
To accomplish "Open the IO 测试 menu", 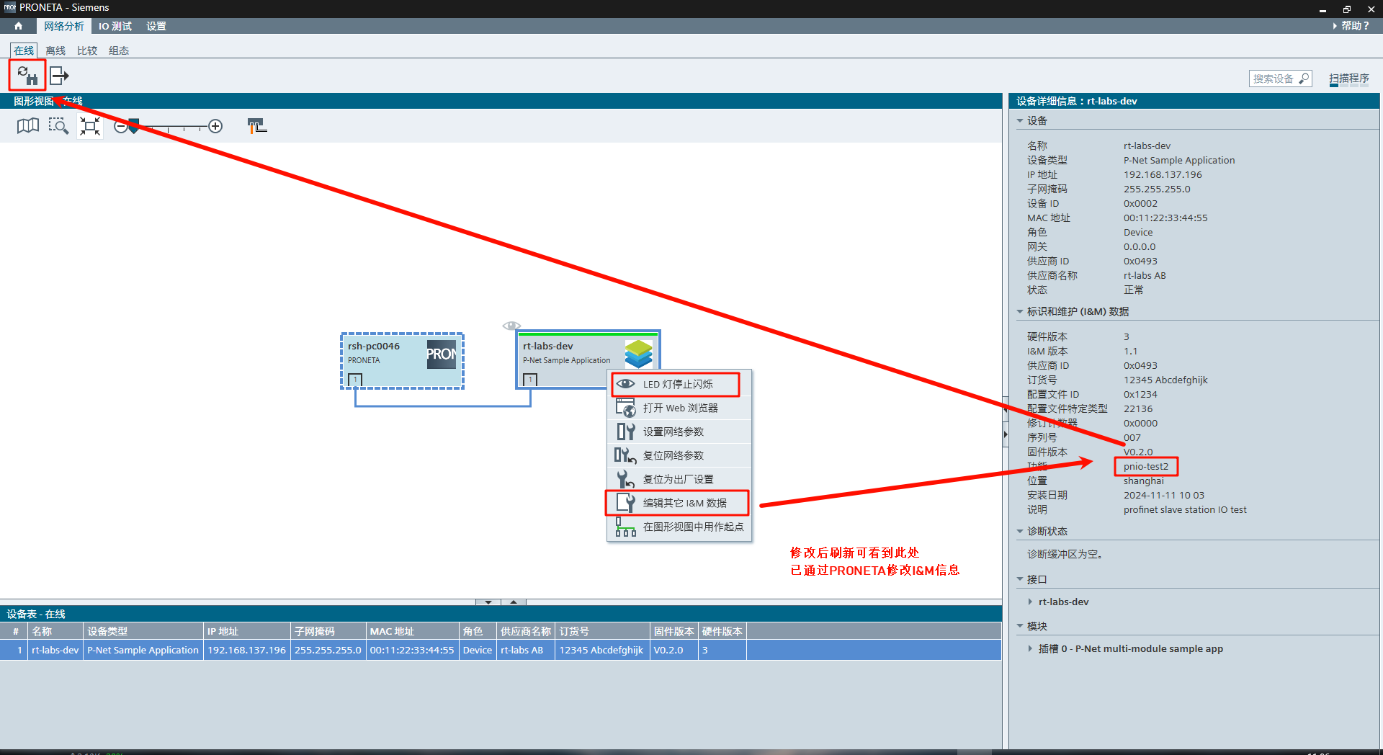I will [x=115, y=26].
